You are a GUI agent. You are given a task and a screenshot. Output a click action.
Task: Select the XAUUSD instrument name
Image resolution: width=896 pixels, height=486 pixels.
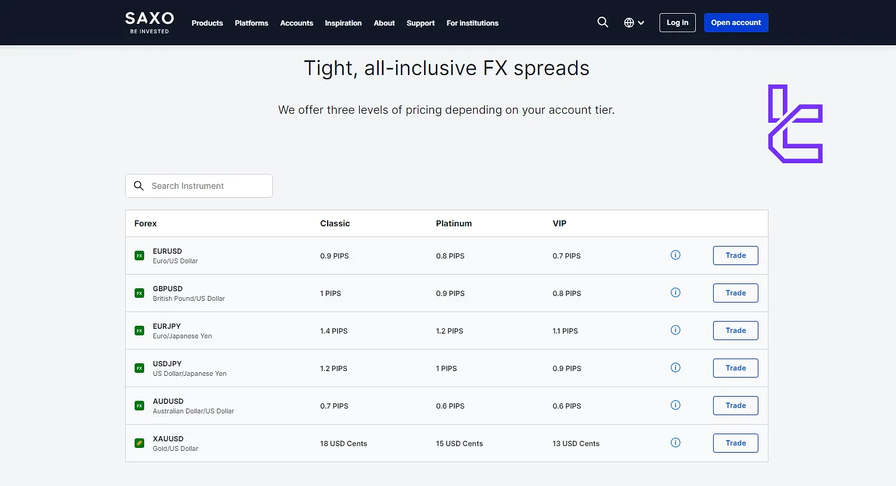(x=168, y=439)
